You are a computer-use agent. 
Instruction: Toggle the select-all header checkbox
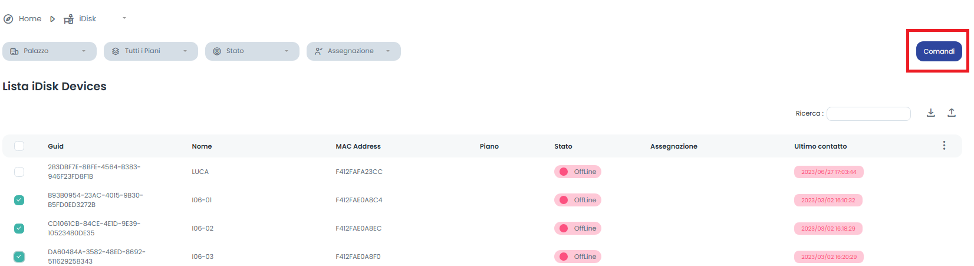click(19, 146)
